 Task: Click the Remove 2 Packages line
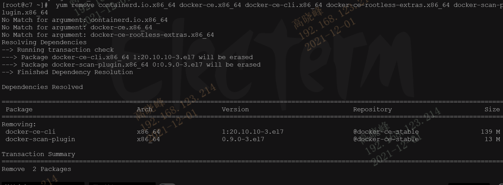pos(36,169)
